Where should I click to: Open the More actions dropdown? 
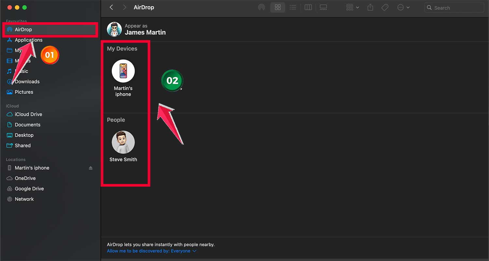point(403,8)
